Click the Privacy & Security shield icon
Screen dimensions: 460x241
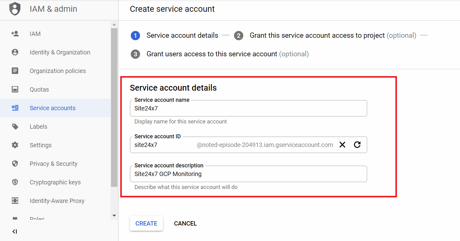tap(15, 164)
